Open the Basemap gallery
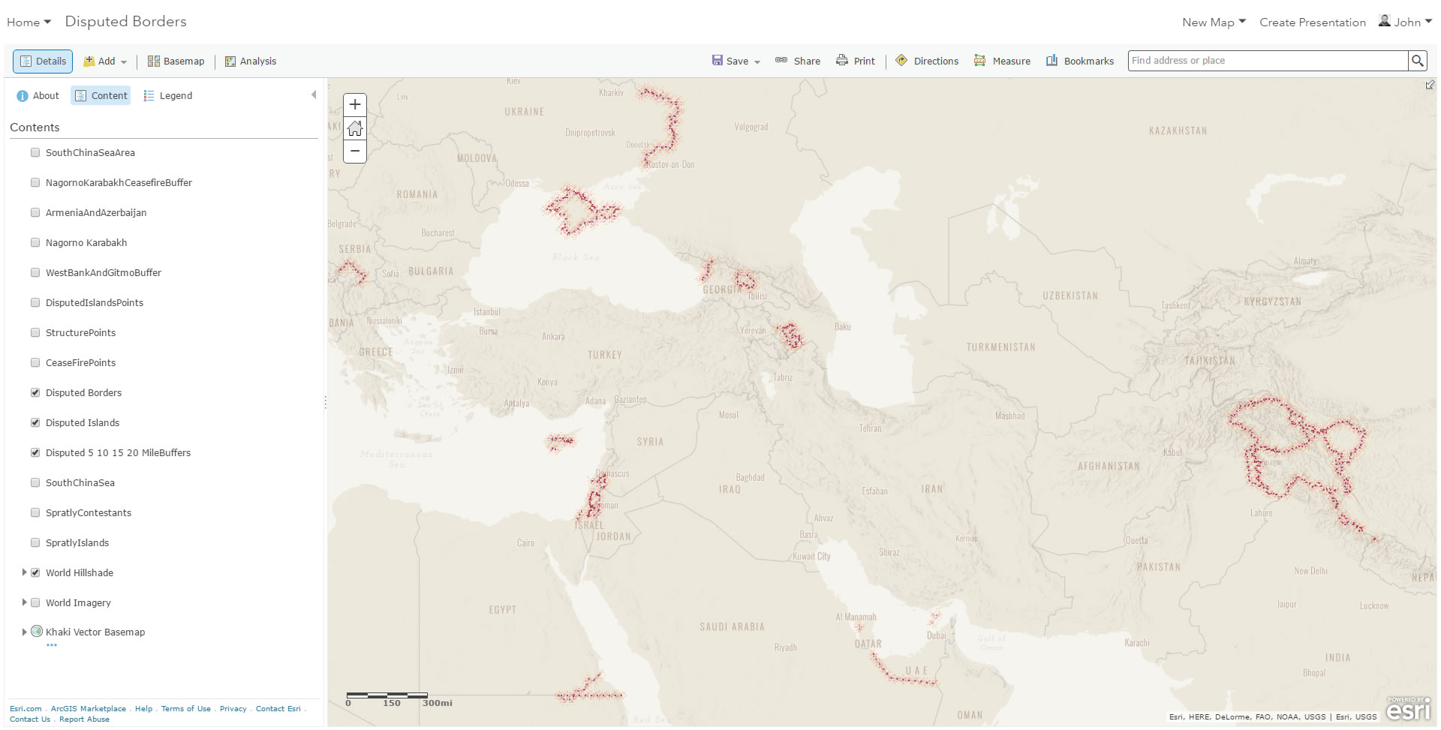Viewport: 1441px width, 730px height. click(x=175, y=61)
